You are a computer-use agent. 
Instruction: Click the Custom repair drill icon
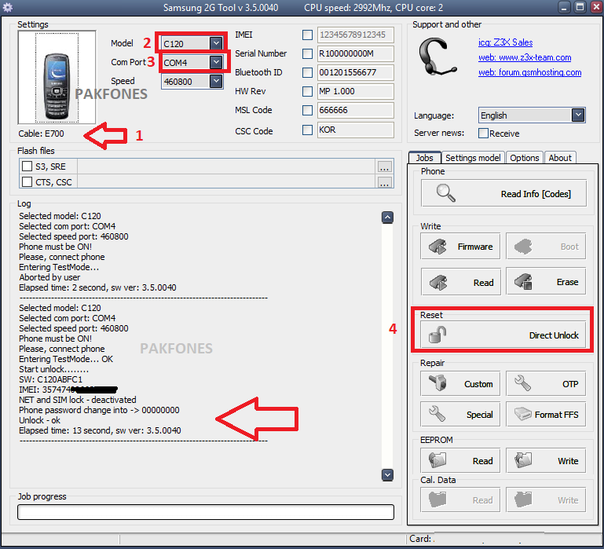click(437, 383)
